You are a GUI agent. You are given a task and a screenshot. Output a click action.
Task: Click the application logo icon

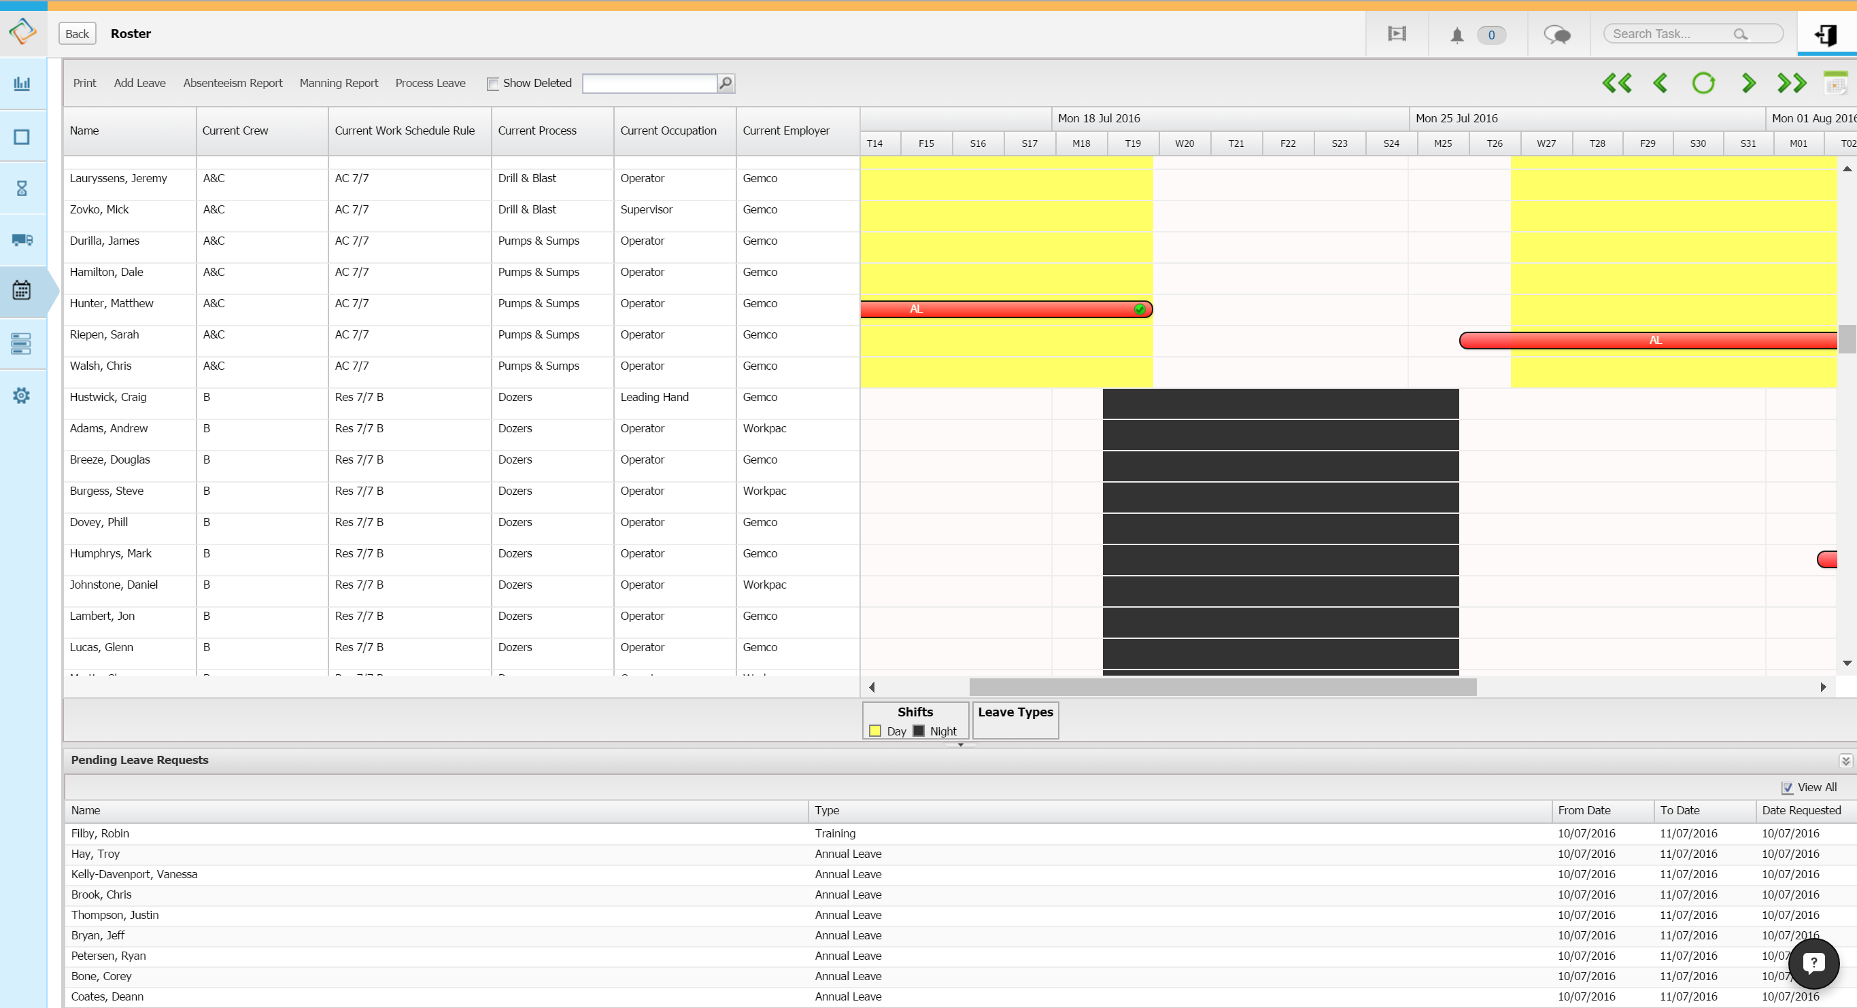click(x=22, y=32)
